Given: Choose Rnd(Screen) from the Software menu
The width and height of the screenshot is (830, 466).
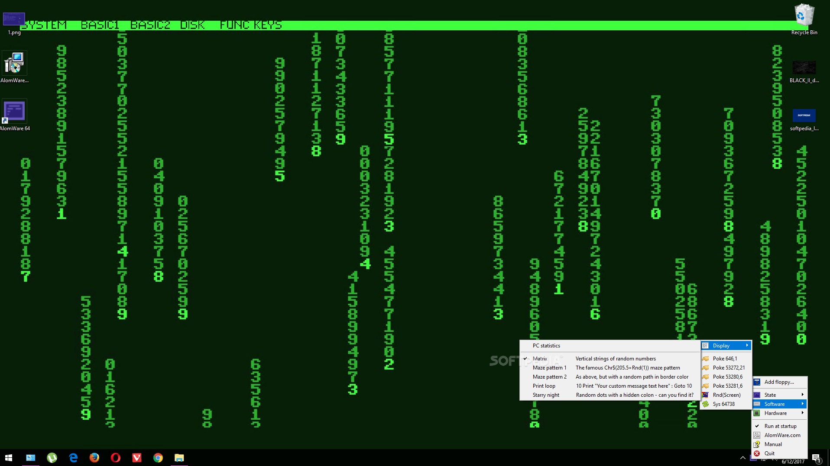Looking at the screenshot, I should (726, 395).
